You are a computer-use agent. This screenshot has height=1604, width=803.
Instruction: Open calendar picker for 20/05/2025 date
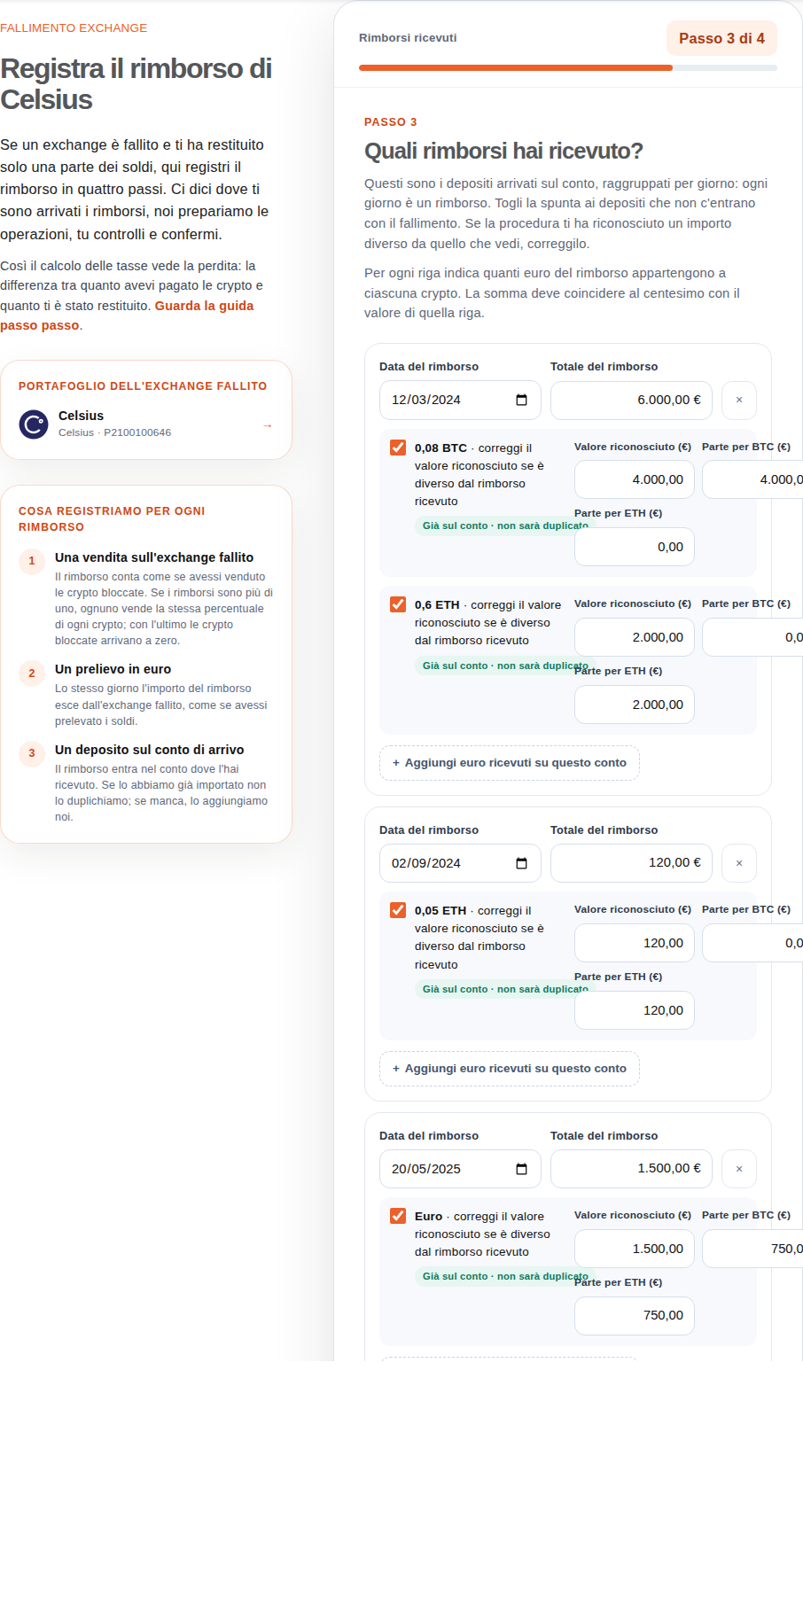coord(521,1169)
